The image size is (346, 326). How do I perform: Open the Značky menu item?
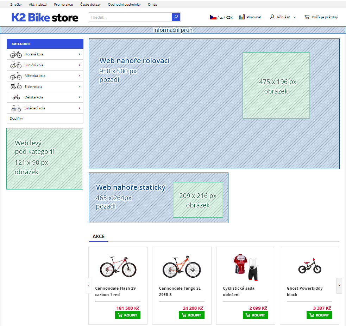pos(16,5)
